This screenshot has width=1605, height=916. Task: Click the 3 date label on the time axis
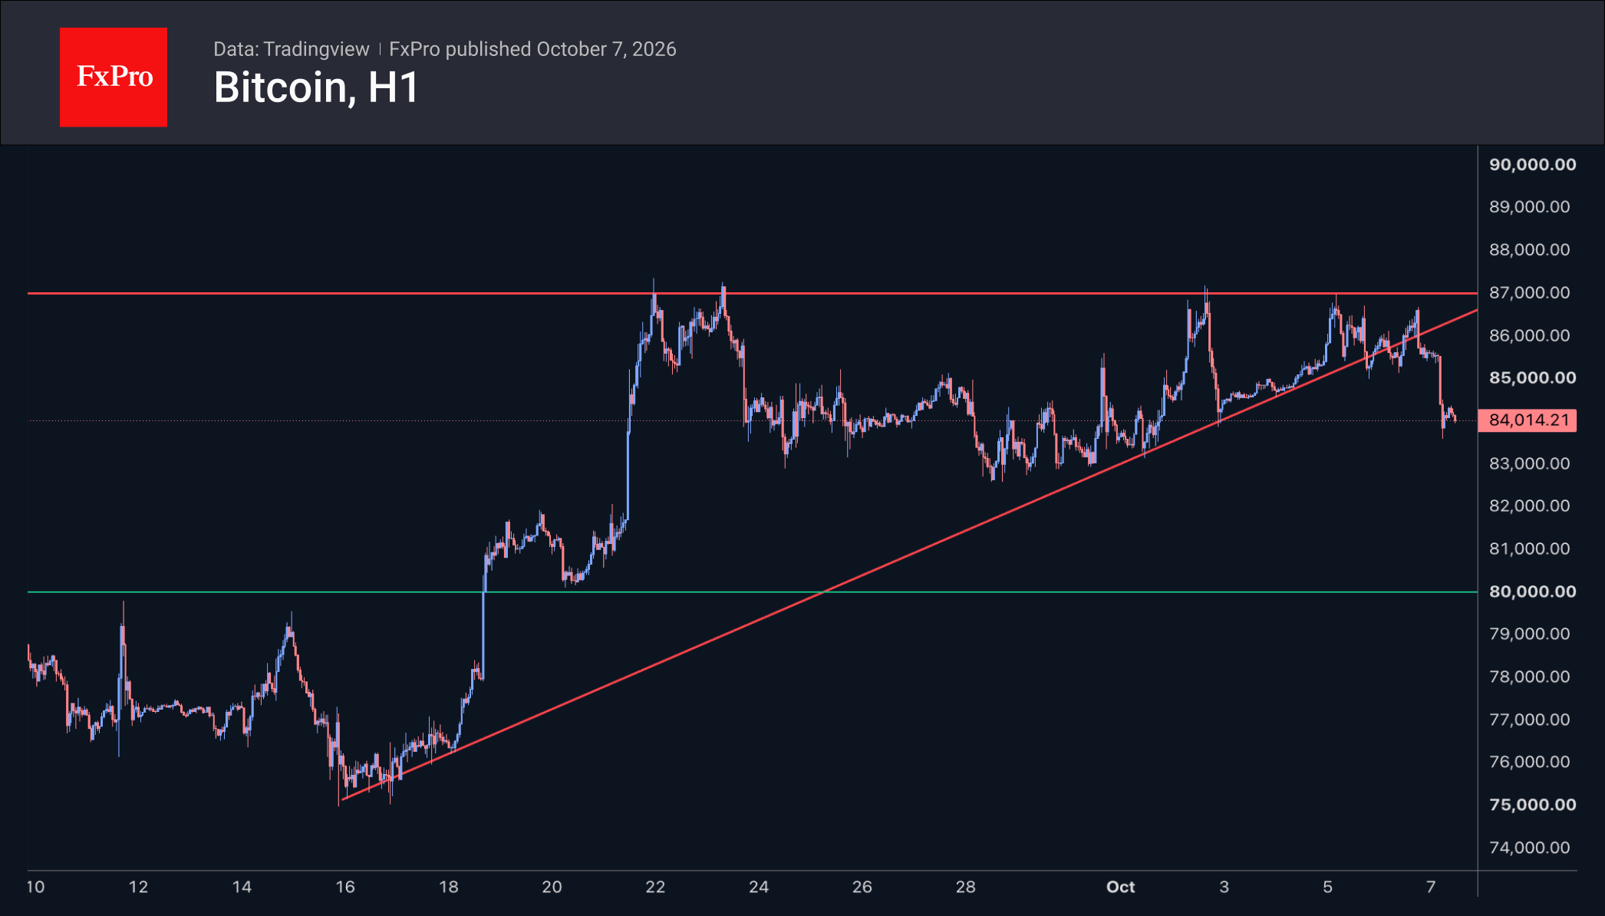pyautogui.click(x=1224, y=887)
